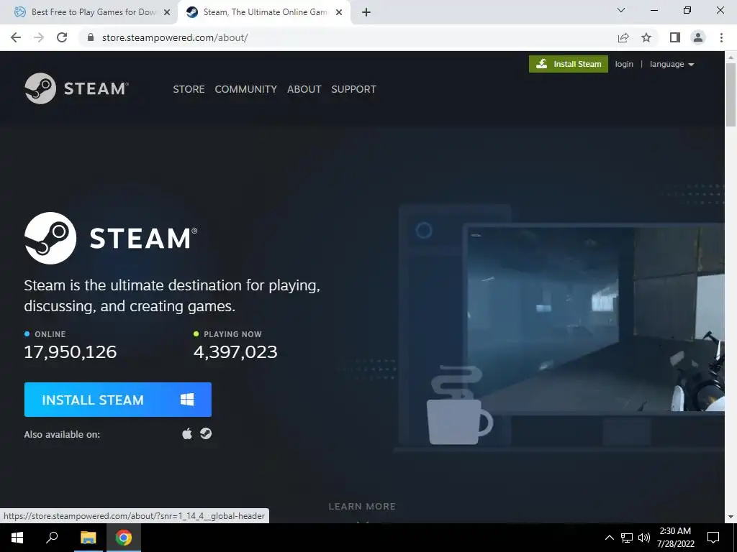The width and height of the screenshot is (737, 552).
Task: Click the LEARN MORE link
Action: pos(362,507)
